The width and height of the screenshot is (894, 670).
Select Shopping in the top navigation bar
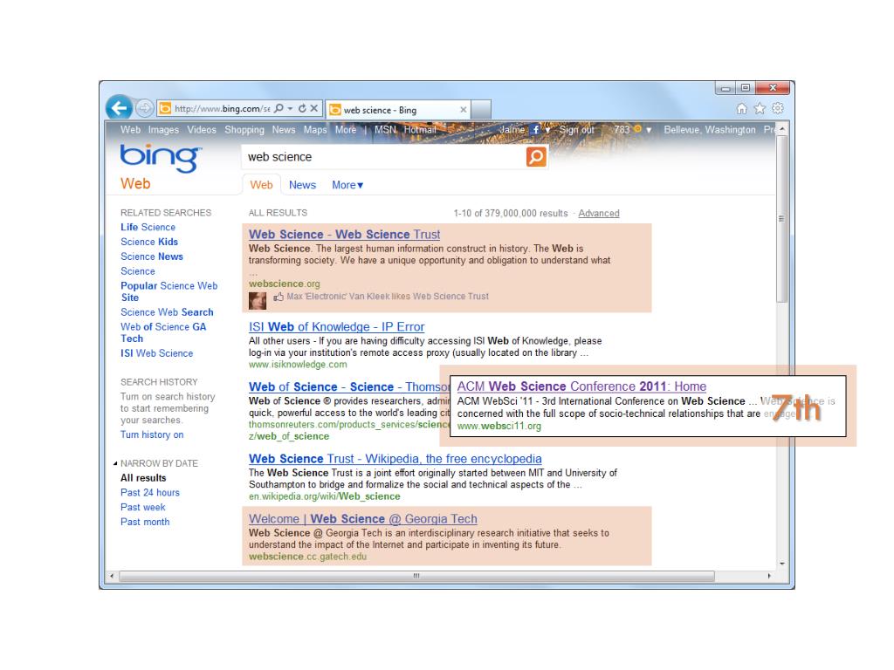[x=244, y=130]
